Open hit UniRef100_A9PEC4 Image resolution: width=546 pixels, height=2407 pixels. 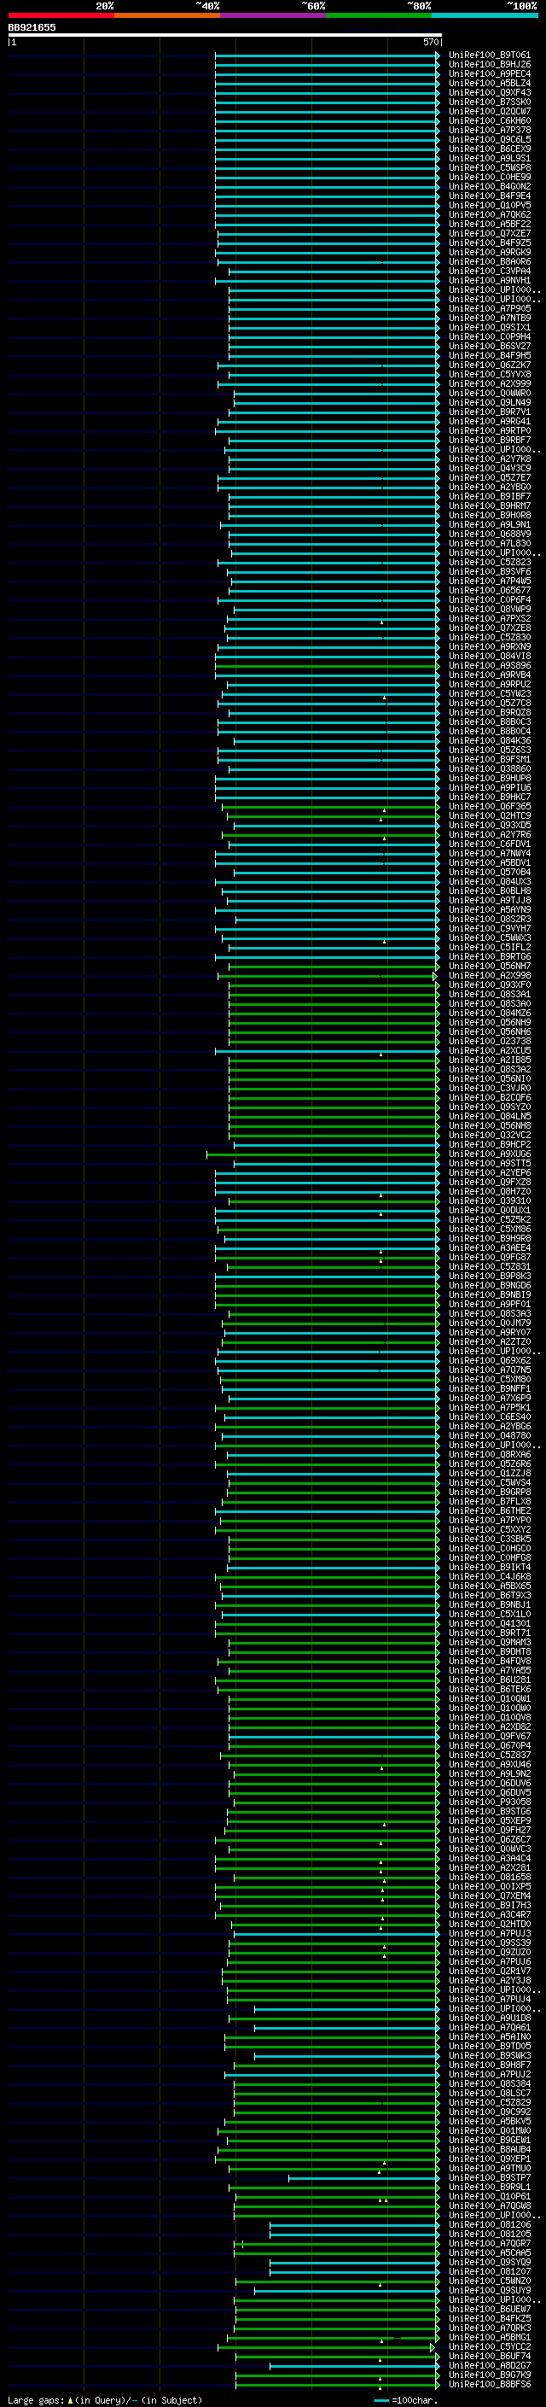pos(489,73)
